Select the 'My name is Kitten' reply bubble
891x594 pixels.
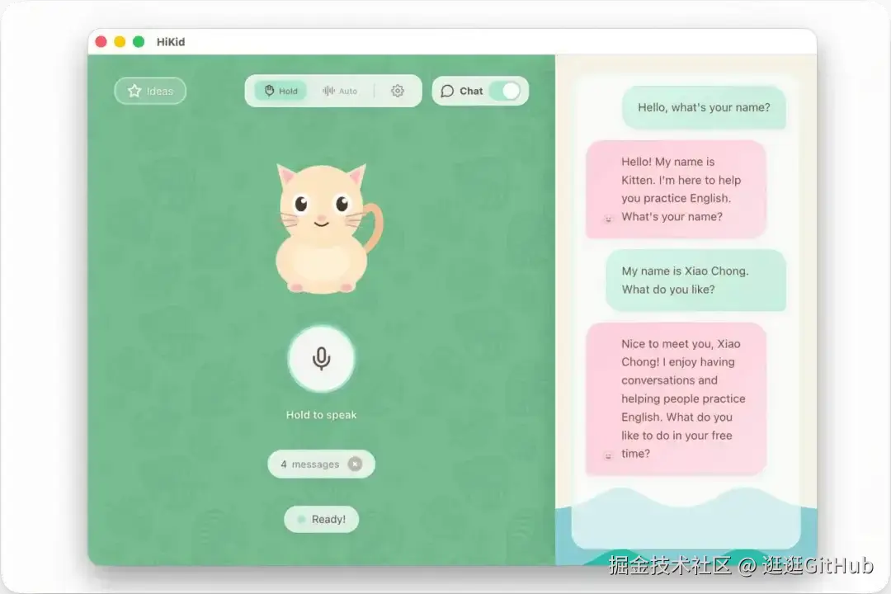676,189
